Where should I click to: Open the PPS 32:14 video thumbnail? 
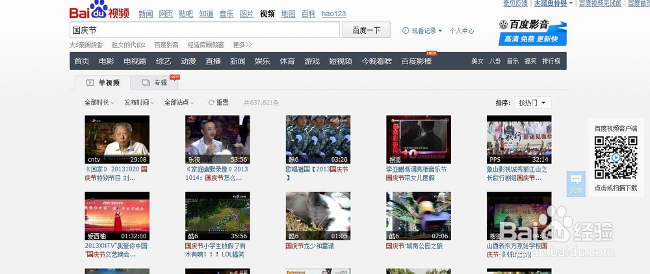click(519, 140)
